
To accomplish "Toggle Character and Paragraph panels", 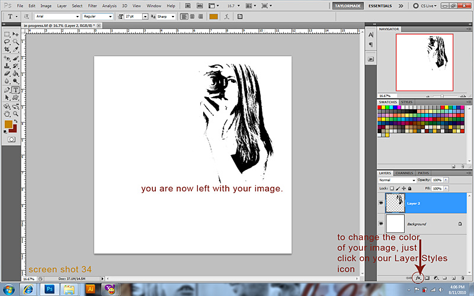I will coord(240,17).
